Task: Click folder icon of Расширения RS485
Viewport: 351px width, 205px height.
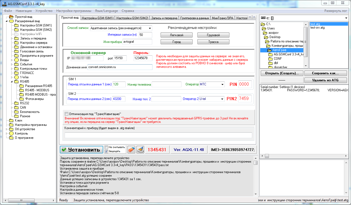Action: click(21, 86)
